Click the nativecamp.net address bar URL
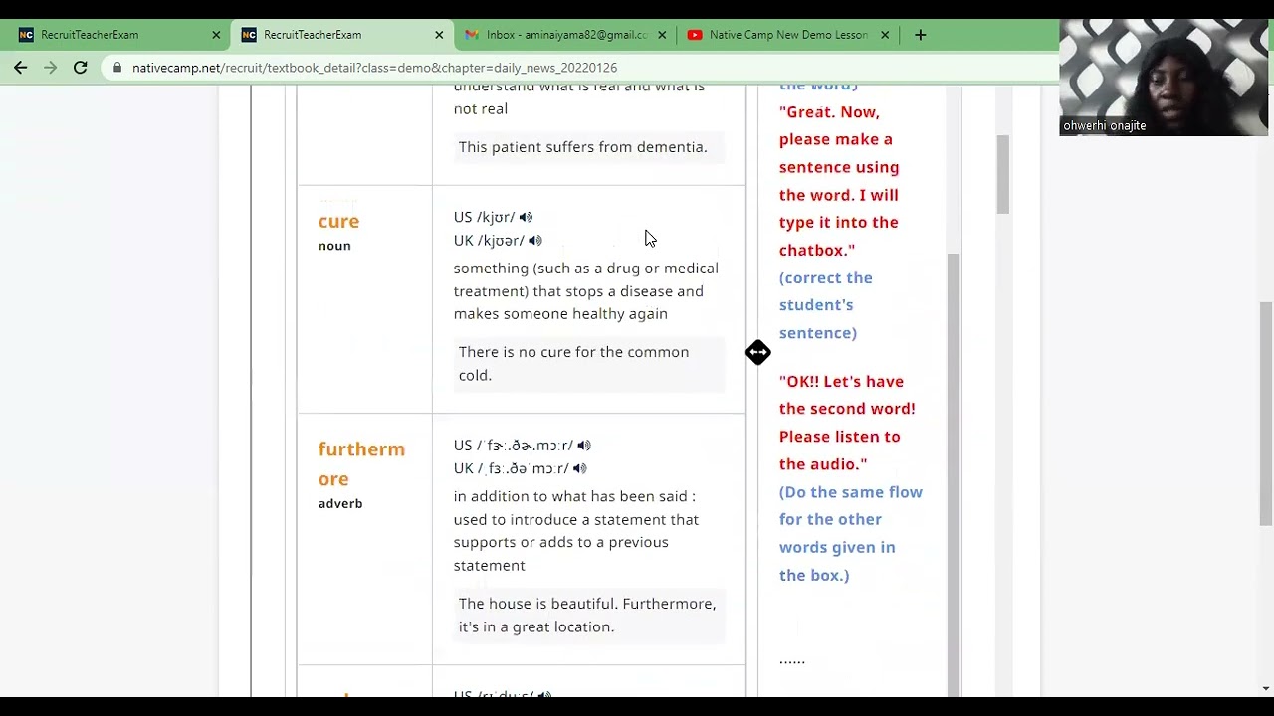 (374, 68)
